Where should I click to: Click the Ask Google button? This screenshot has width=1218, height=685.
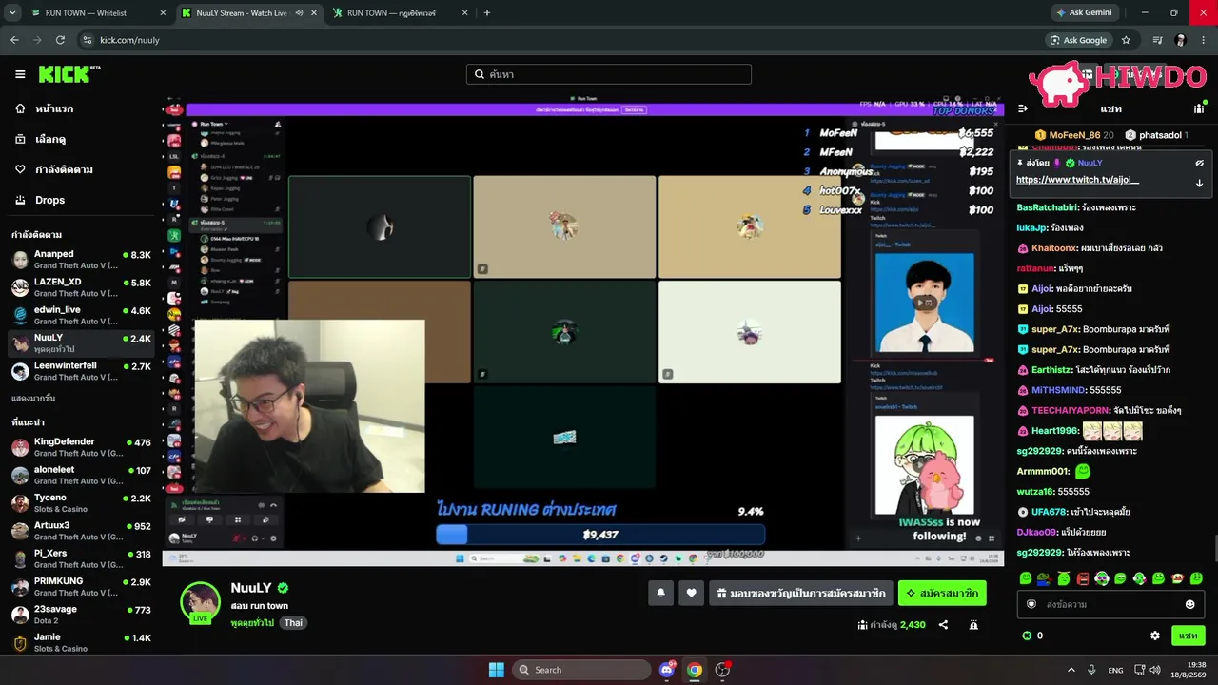click(x=1078, y=40)
